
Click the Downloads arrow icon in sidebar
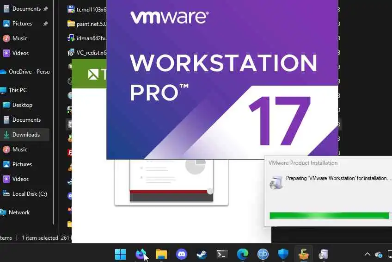6,135
